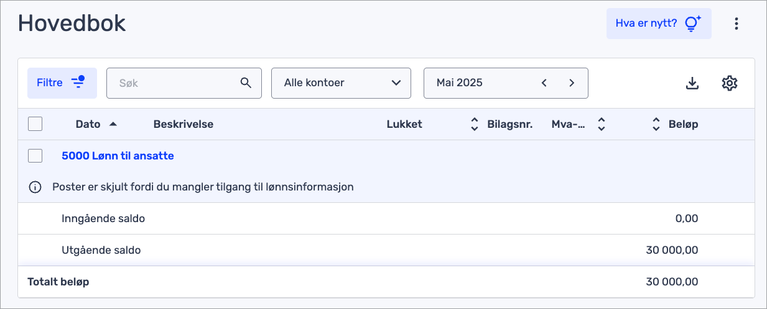Toggle the select-all header checkbox
This screenshot has width=767, height=309.
click(35, 124)
